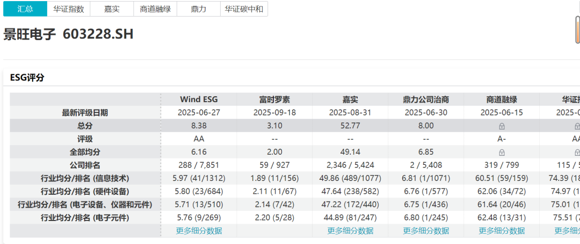This screenshot has height=244, width=580.
Task: Click company rank 59 / 927
Action: click(274, 165)
